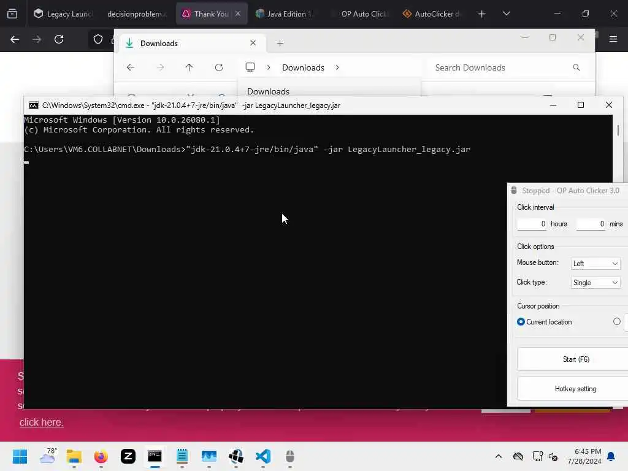Switch to Command Prompt on the taskbar

155,456
